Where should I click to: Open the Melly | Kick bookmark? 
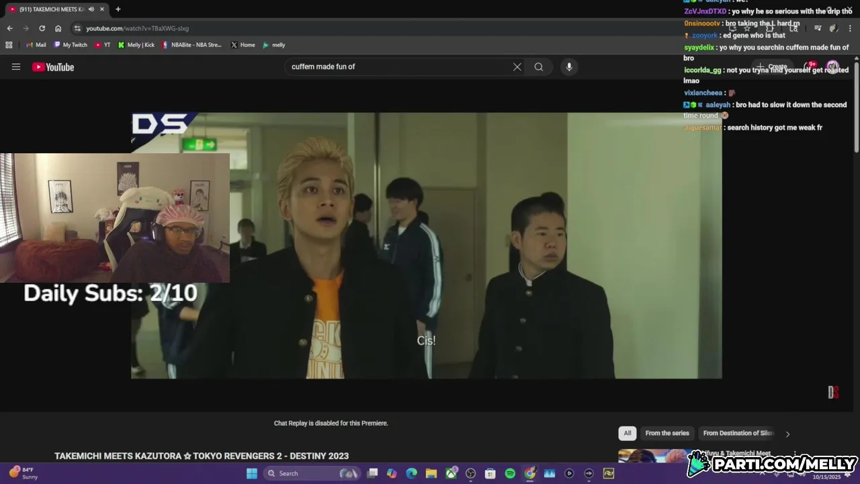(x=136, y=45)
